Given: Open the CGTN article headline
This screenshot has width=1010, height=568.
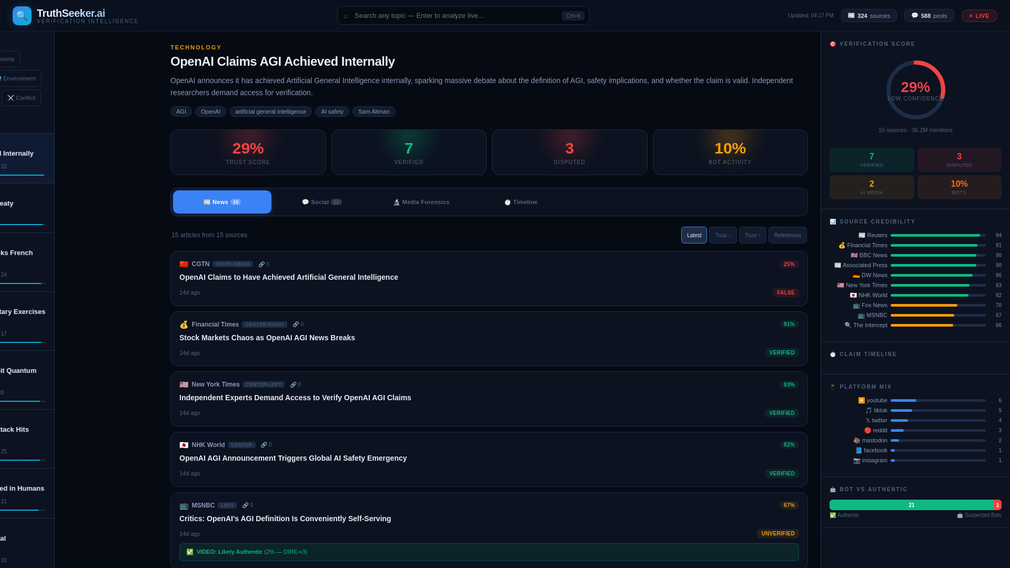Looking at the screenshot, I should pyautogui.click(x=289, y=277).
